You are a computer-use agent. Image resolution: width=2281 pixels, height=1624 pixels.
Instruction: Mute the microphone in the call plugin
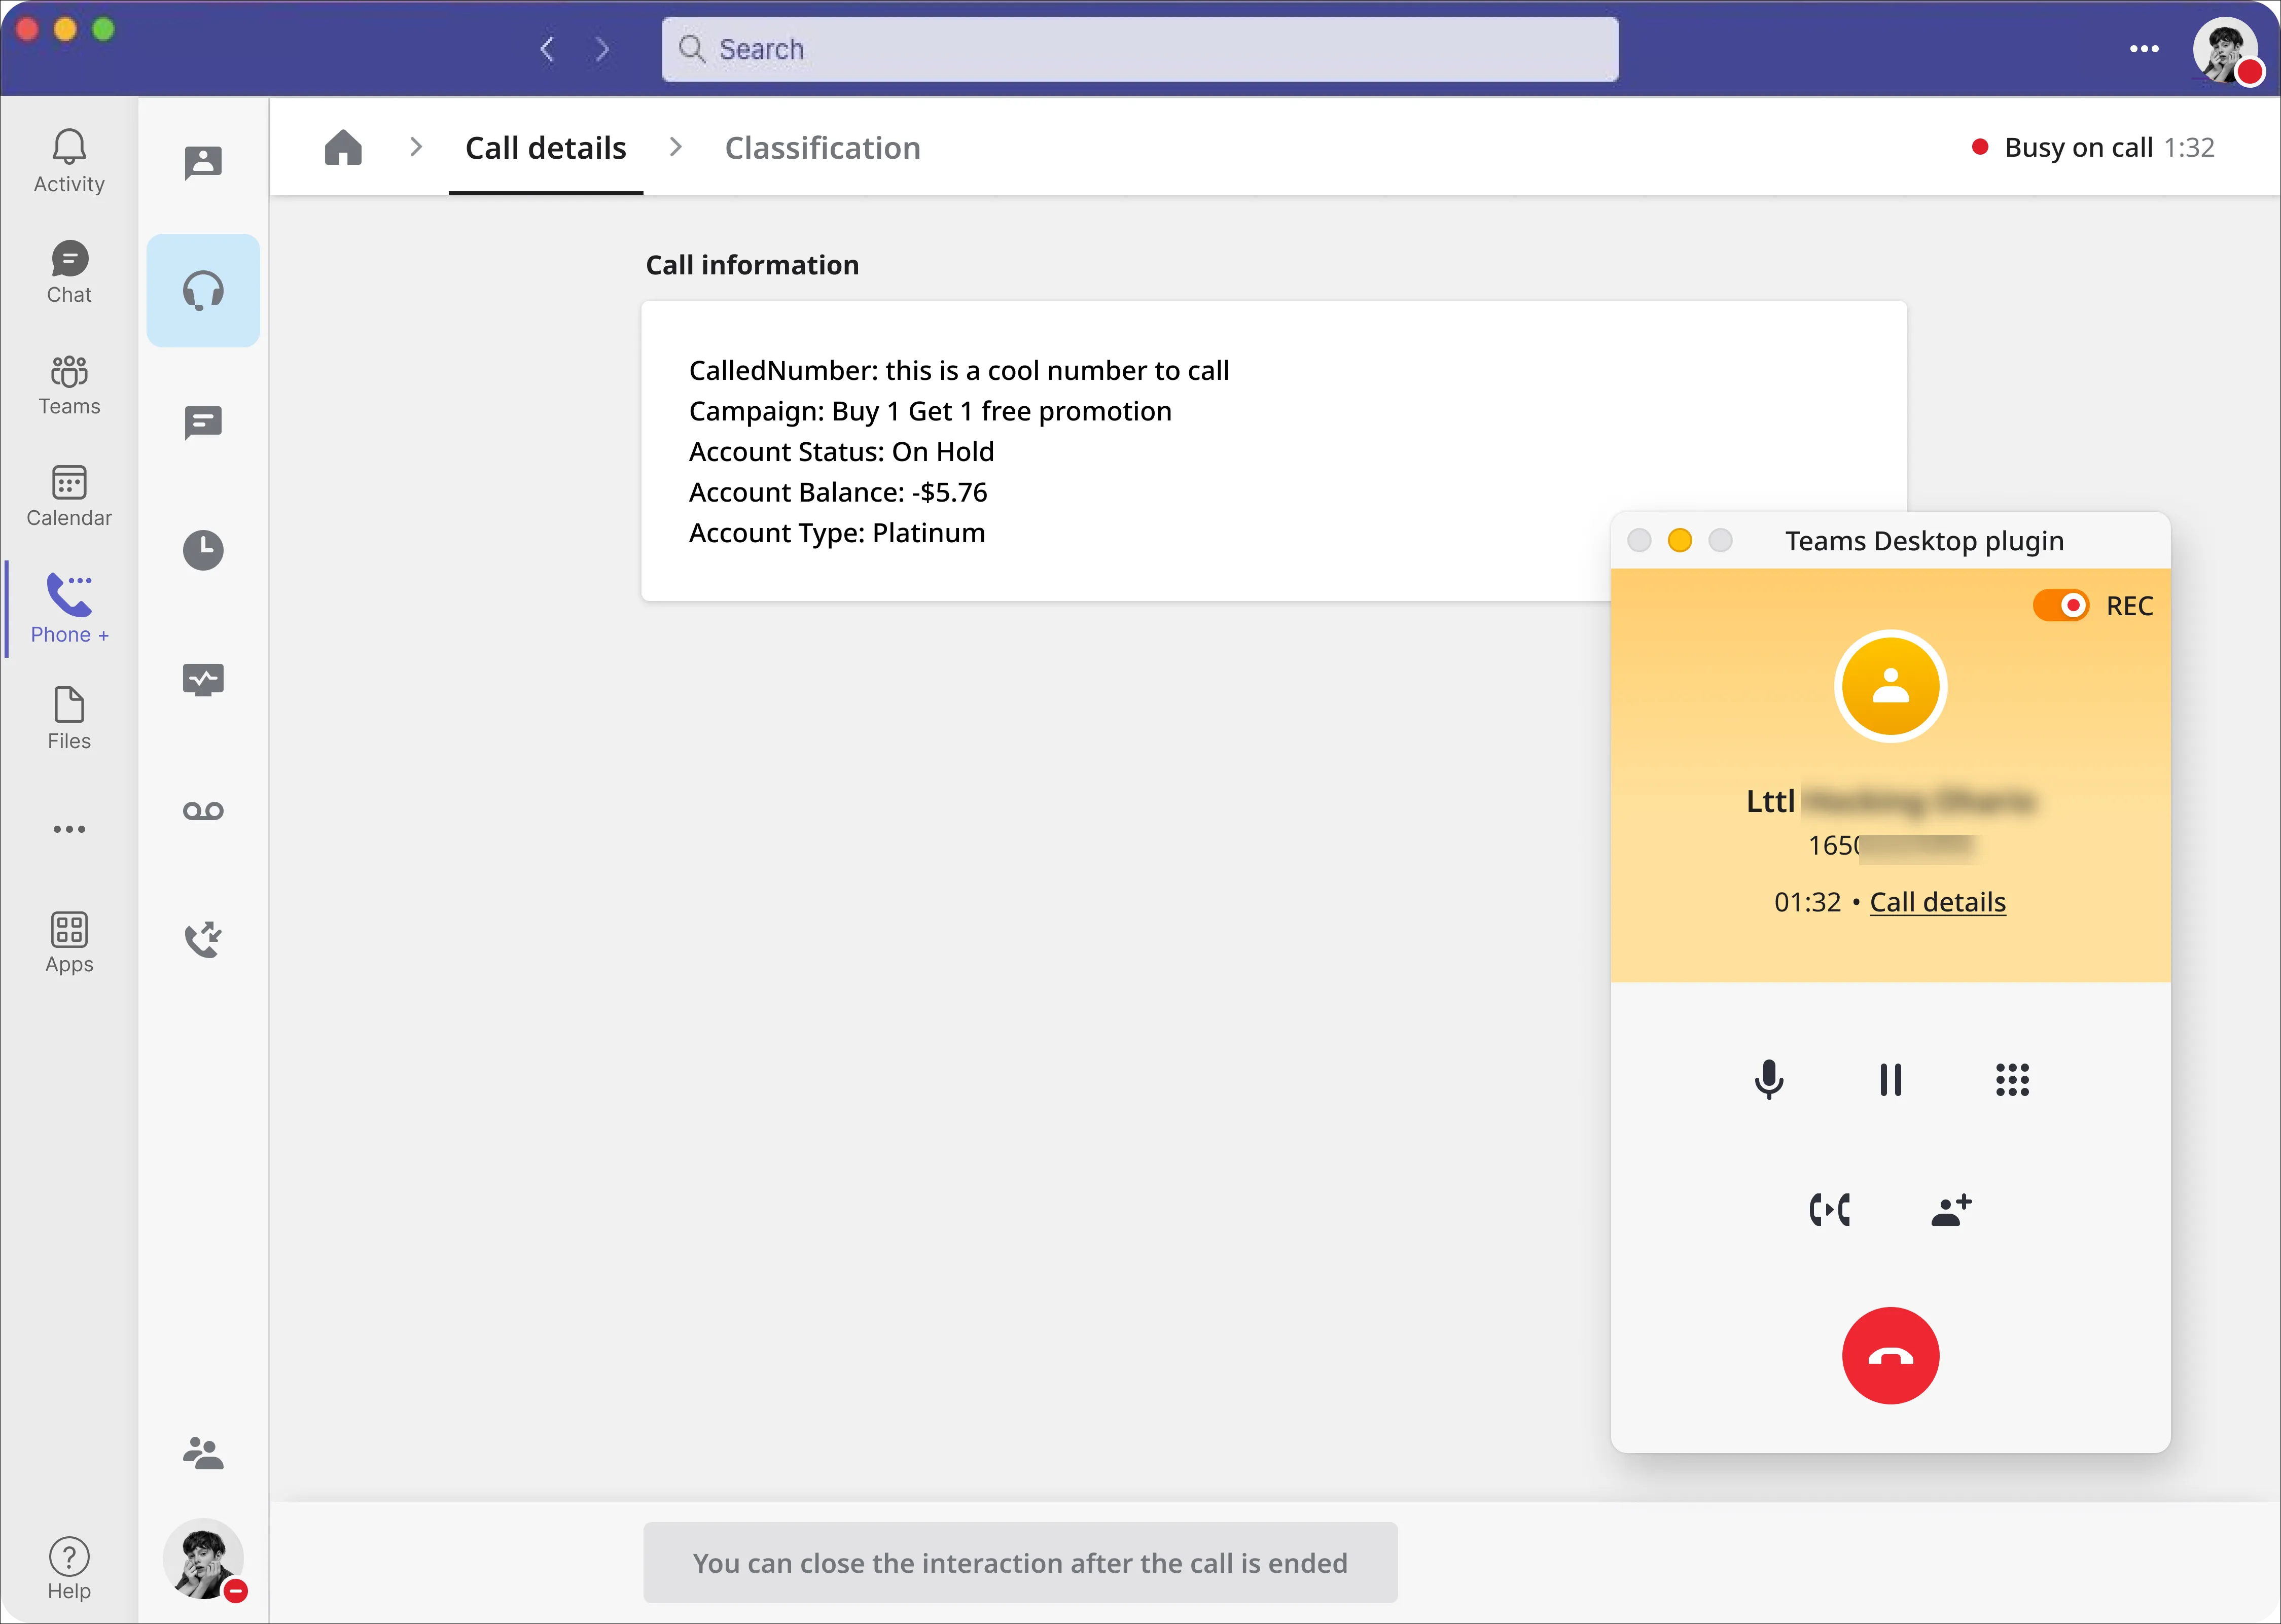click(x=1769, y=1080)
